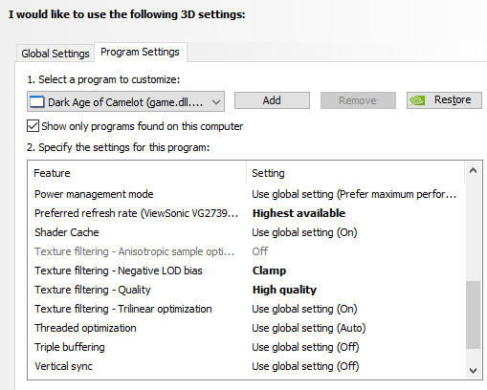Click the grayed Off value for Anisotropic sample
The width and height of the screenshot is (487, 390).
(260, 251)
